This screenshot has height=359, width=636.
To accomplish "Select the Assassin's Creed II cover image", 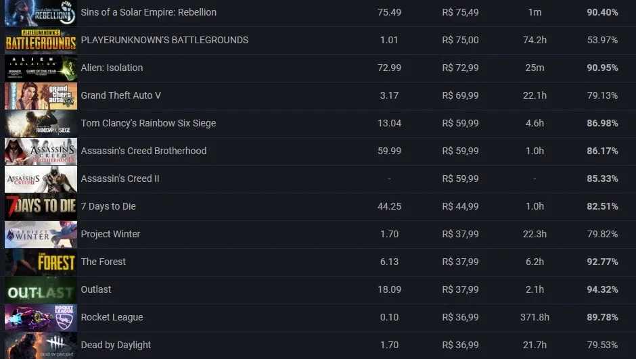I will pos(41,179).
